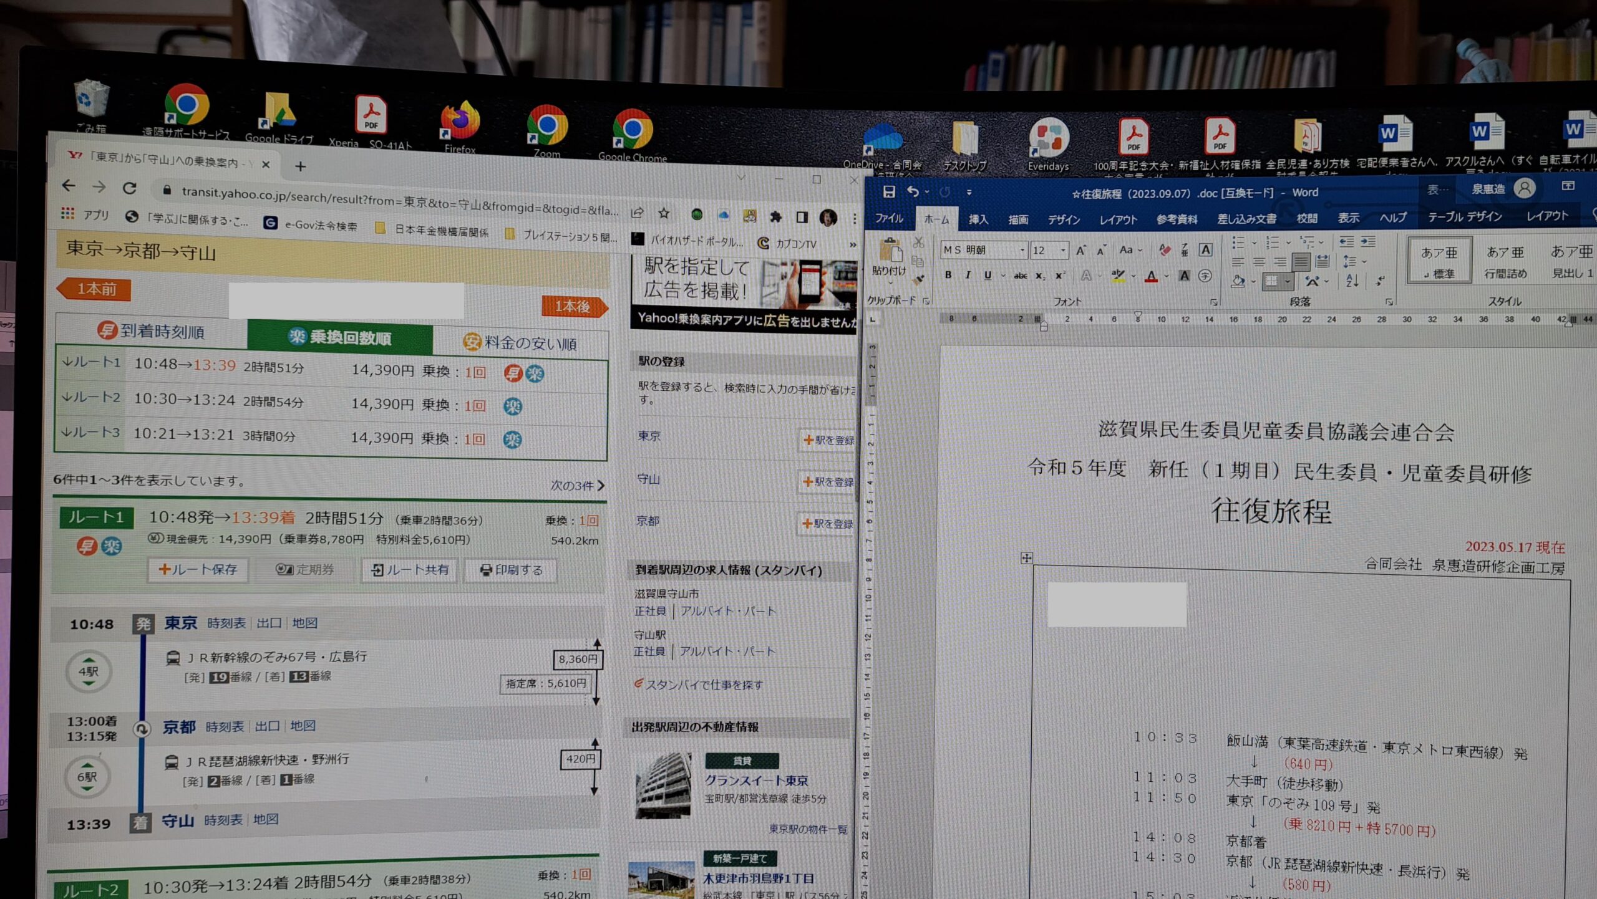Click the 1本前 button
Screen dimensions: 1597x899
coord(94,289)
